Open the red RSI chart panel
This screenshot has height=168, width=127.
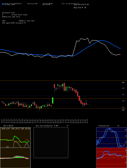click(x=112, y=158)
